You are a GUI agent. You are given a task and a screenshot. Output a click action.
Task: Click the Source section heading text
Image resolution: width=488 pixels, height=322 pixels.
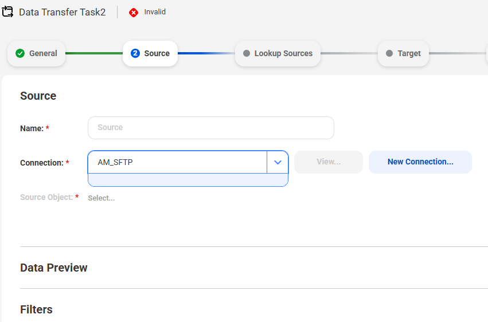(x=38, y=96)
